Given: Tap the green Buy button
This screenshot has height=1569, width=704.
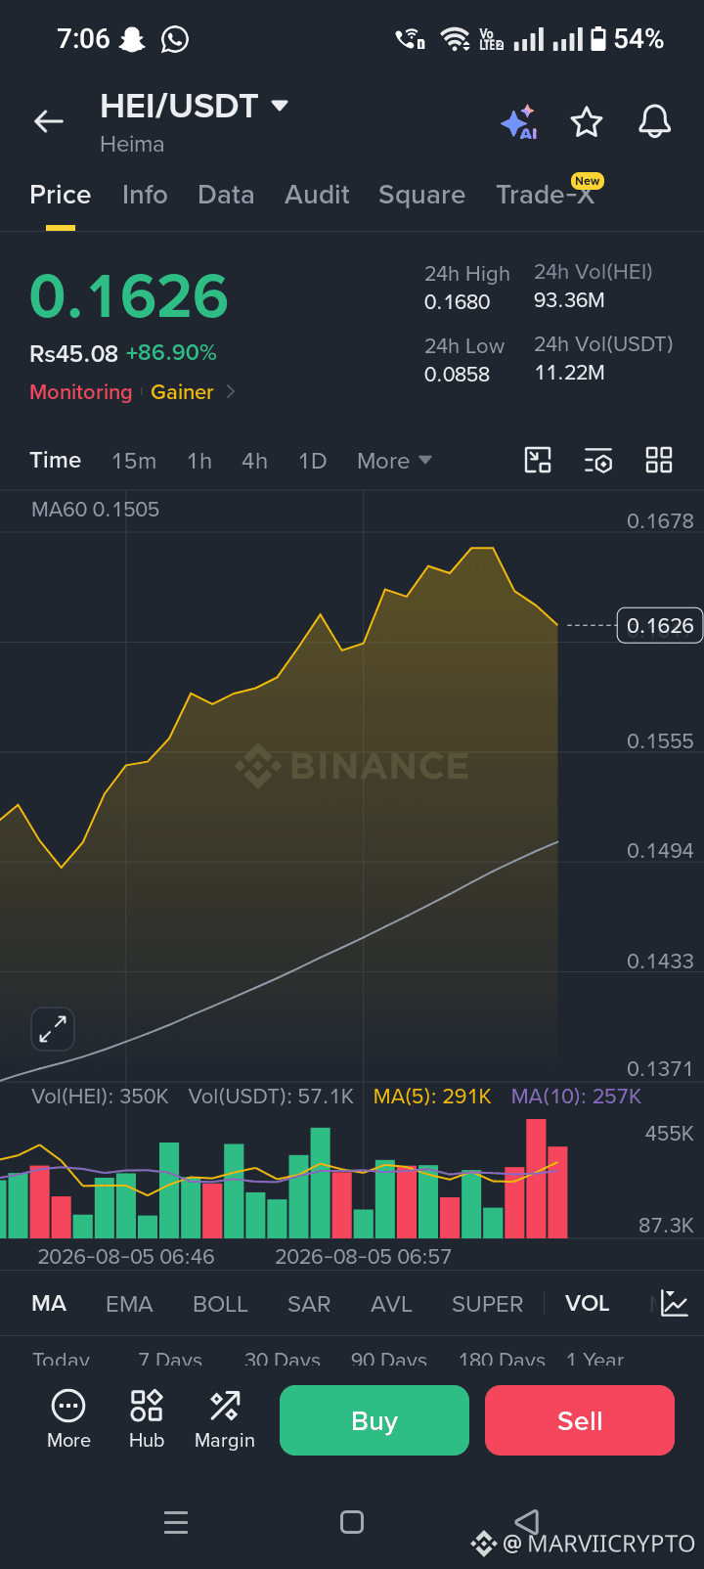Looking at the screenshot, I should (x=374, y=1420).
